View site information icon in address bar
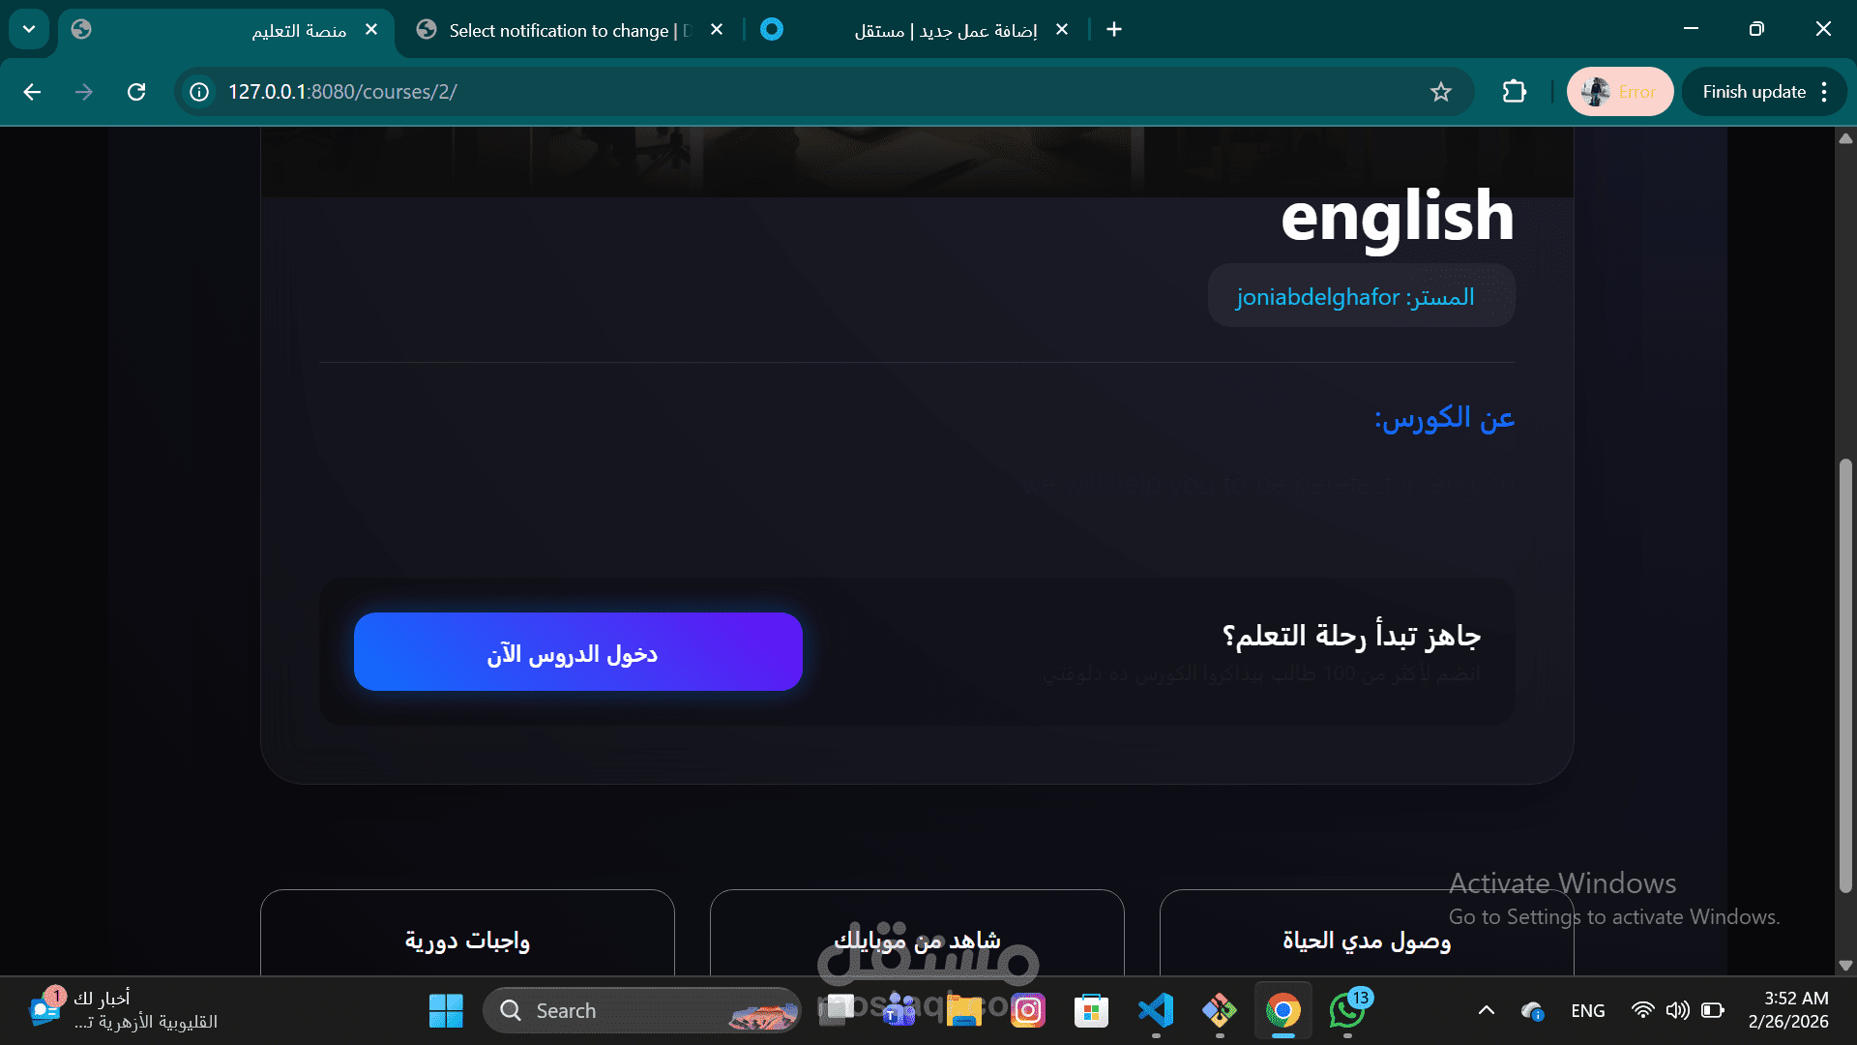Screen dimensions: 1857x1045 [199, 92]
